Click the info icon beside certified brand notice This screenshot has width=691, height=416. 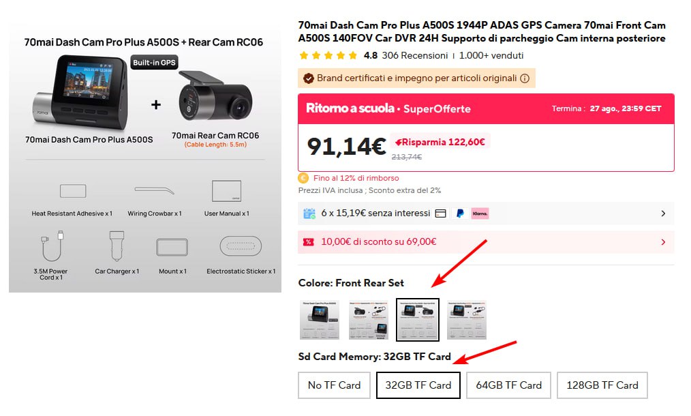pos(525,78)
